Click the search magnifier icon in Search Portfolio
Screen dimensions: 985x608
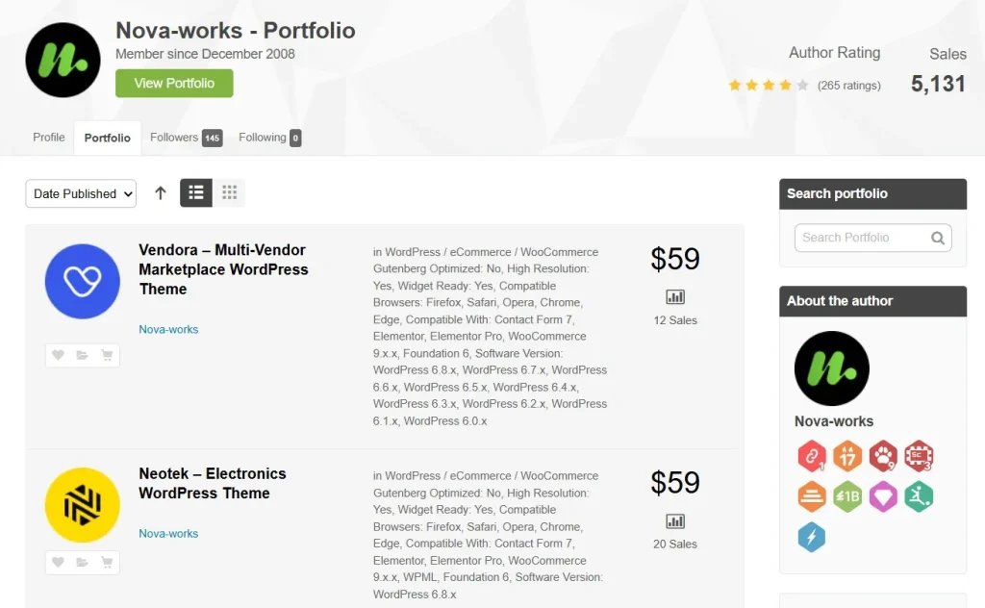click(x=938, y=238)
